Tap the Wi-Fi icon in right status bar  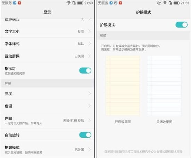click(165, 3)
